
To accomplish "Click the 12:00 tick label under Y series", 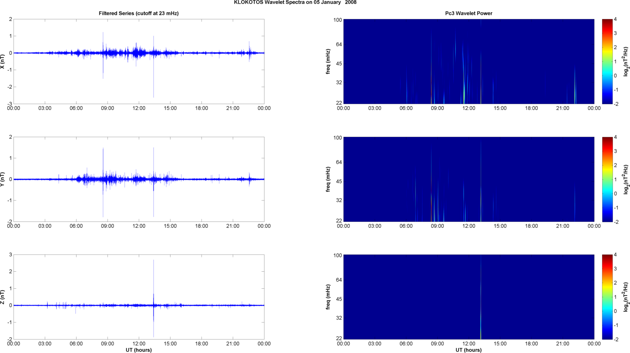I will click(139, 226).
